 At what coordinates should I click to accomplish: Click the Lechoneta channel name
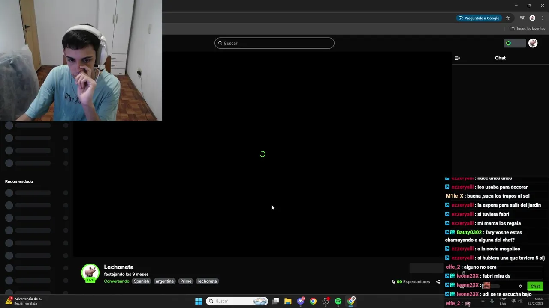coord(119,267)
